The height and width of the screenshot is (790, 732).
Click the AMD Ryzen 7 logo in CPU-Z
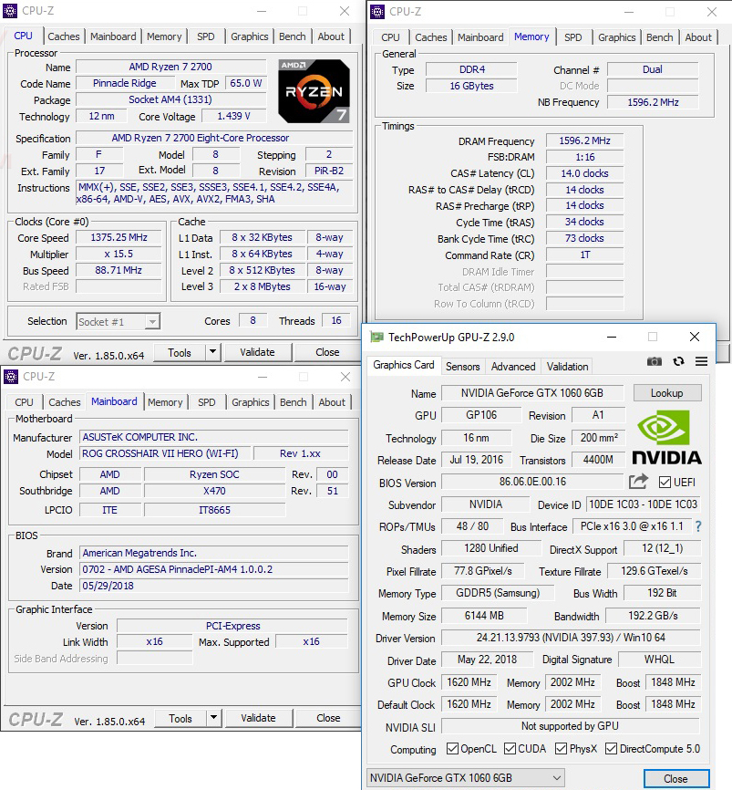[x=314, y=90]
